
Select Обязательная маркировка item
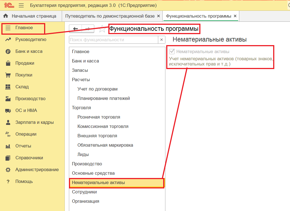[117, 145]
